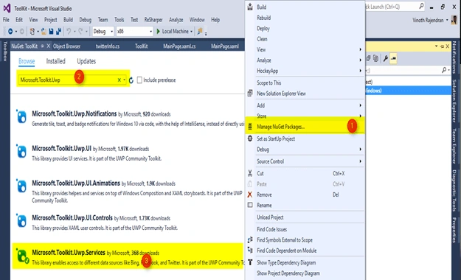Open Properties wrench icon in Solution Explorer

(x=386, y=58)
